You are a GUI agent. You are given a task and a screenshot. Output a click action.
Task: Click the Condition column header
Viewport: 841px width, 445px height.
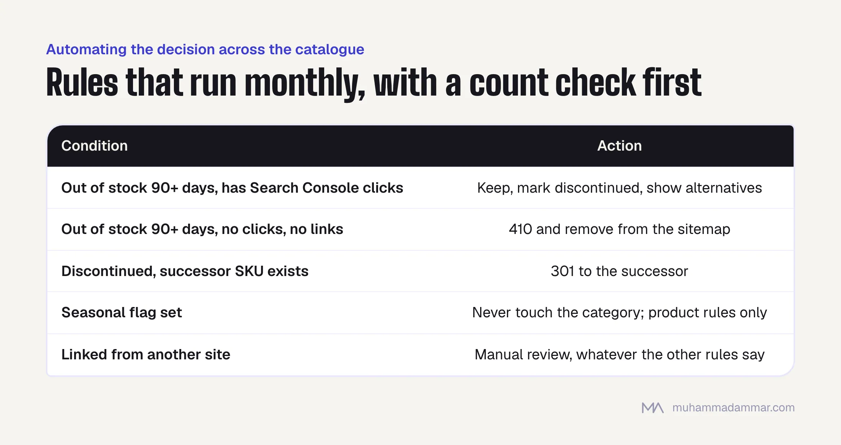pyautogui.click(x=94, y=146)
